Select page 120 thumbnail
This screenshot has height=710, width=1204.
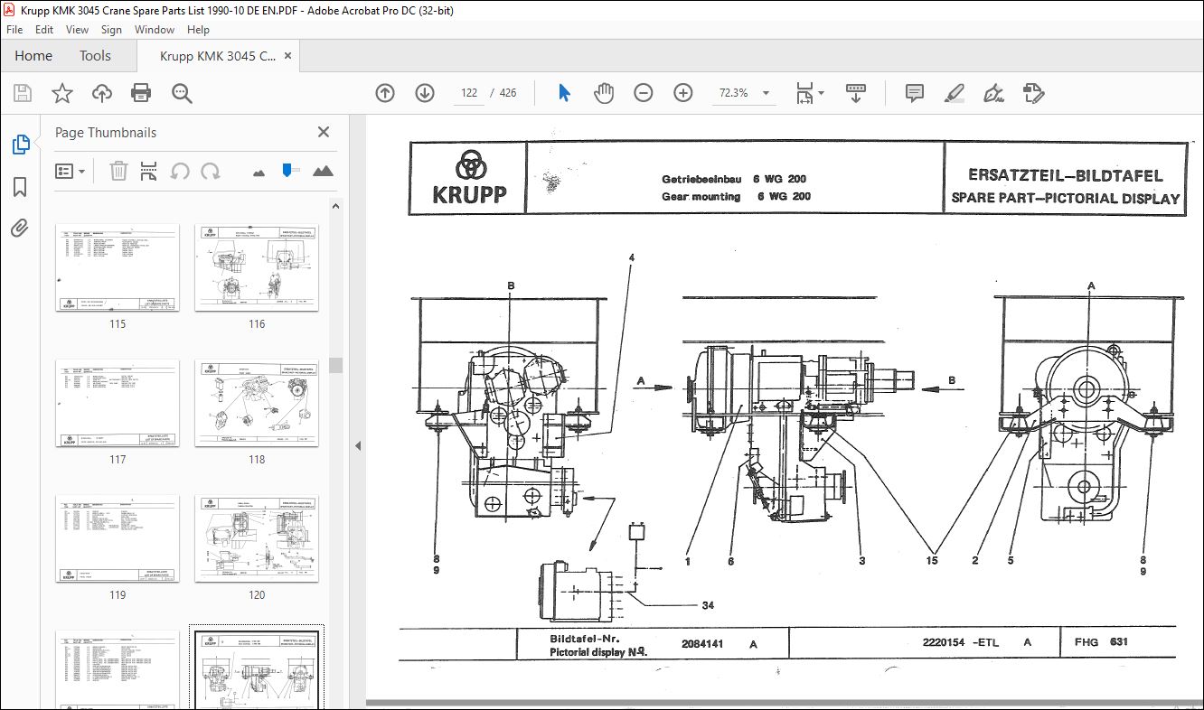[x=257, y=539]
